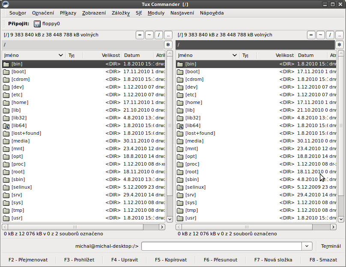Click the lib64 symlink icon in left panel
Viewport: 346px width, 267px height.
click(x=6, y=126)
